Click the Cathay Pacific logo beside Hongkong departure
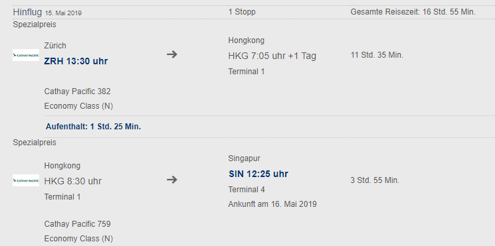This screenshot has width=495, height=246. [x=26, y=180]
